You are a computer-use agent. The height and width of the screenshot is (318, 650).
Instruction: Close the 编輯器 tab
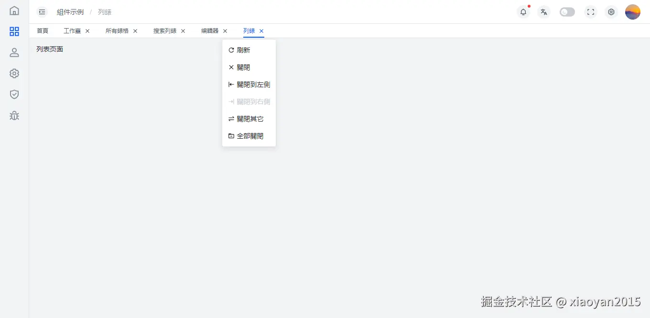pyautogui.click(x=225, y=31)
